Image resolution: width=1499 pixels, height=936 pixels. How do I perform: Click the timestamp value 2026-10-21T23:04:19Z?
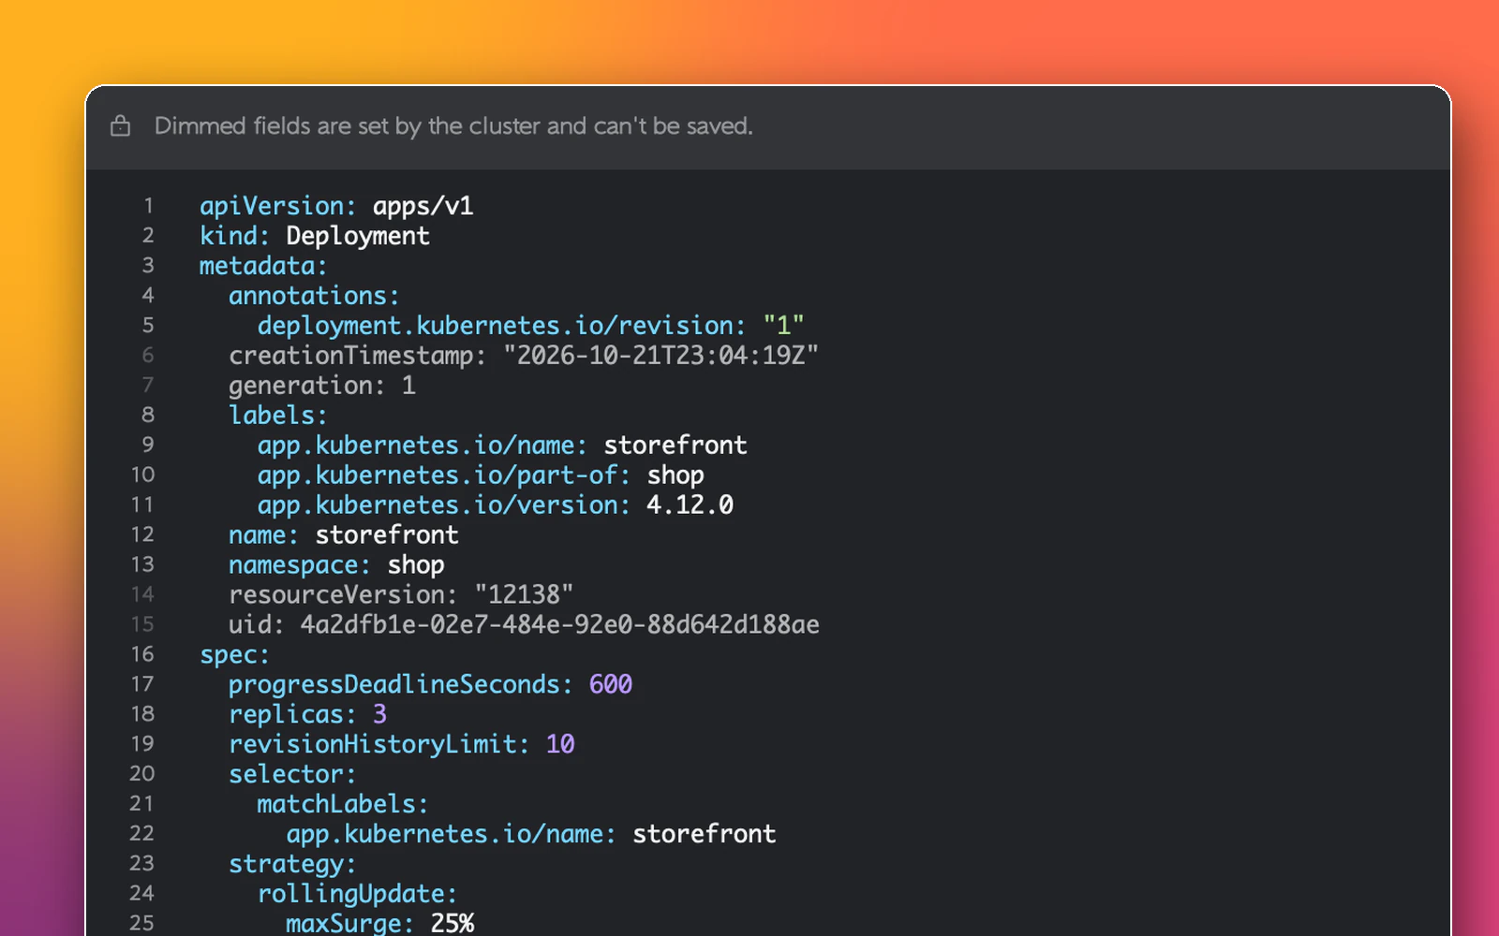coord(660,356)
